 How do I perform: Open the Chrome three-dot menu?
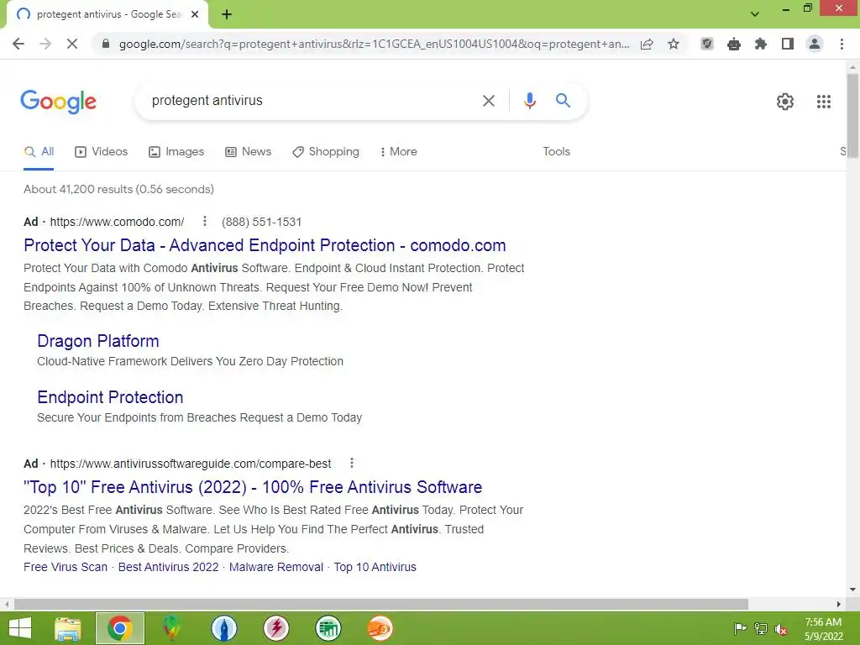[x=842, y=44]
